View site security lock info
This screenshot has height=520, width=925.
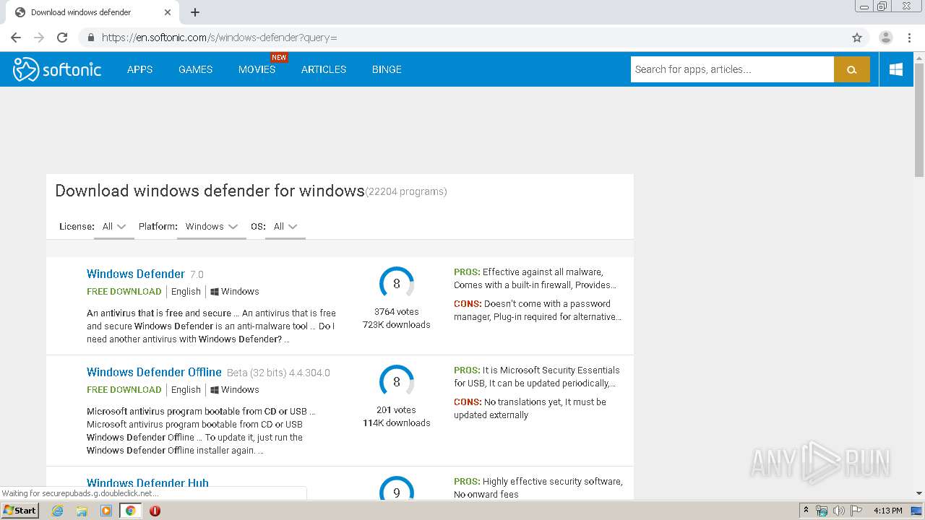[91, 38]
